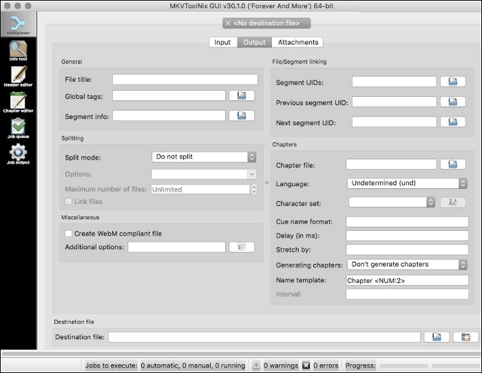
Task: Click the File title input field
Action: point(185,80)
